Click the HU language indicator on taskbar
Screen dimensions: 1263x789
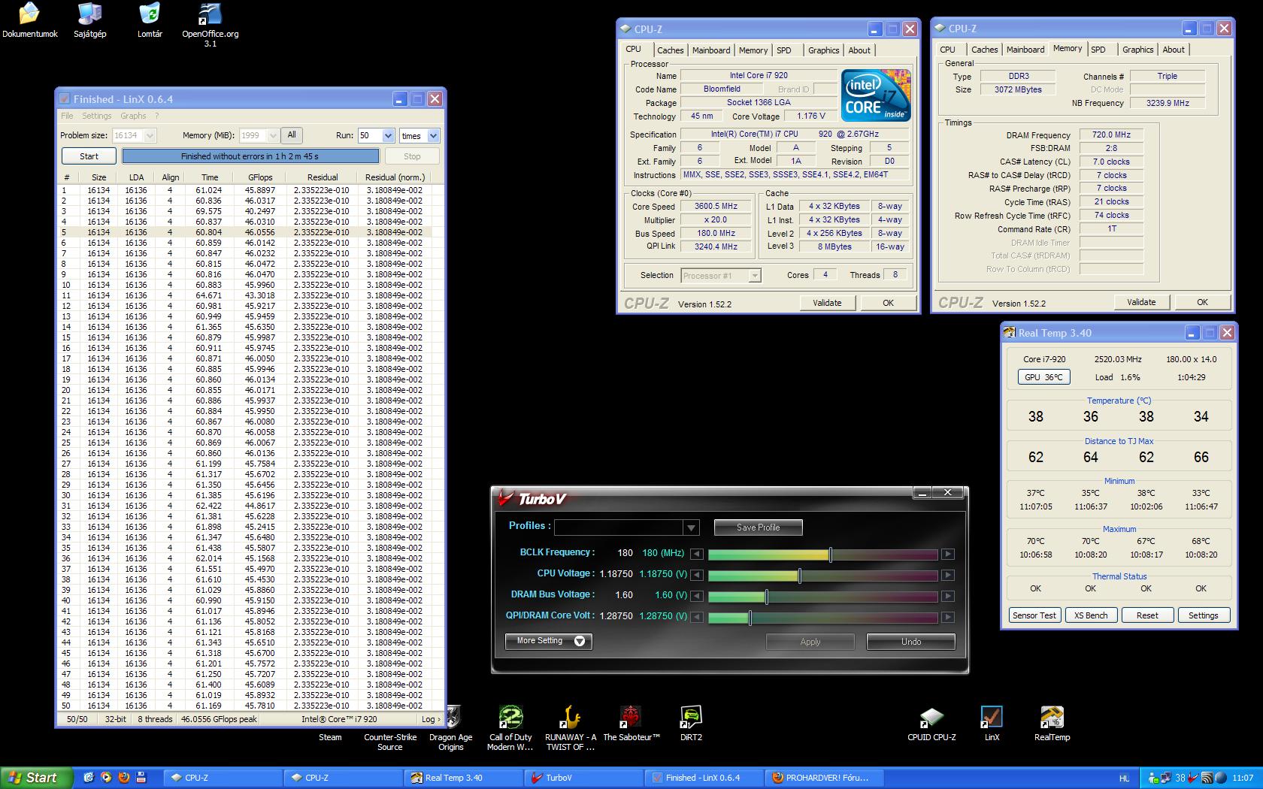click(1124, 778)
